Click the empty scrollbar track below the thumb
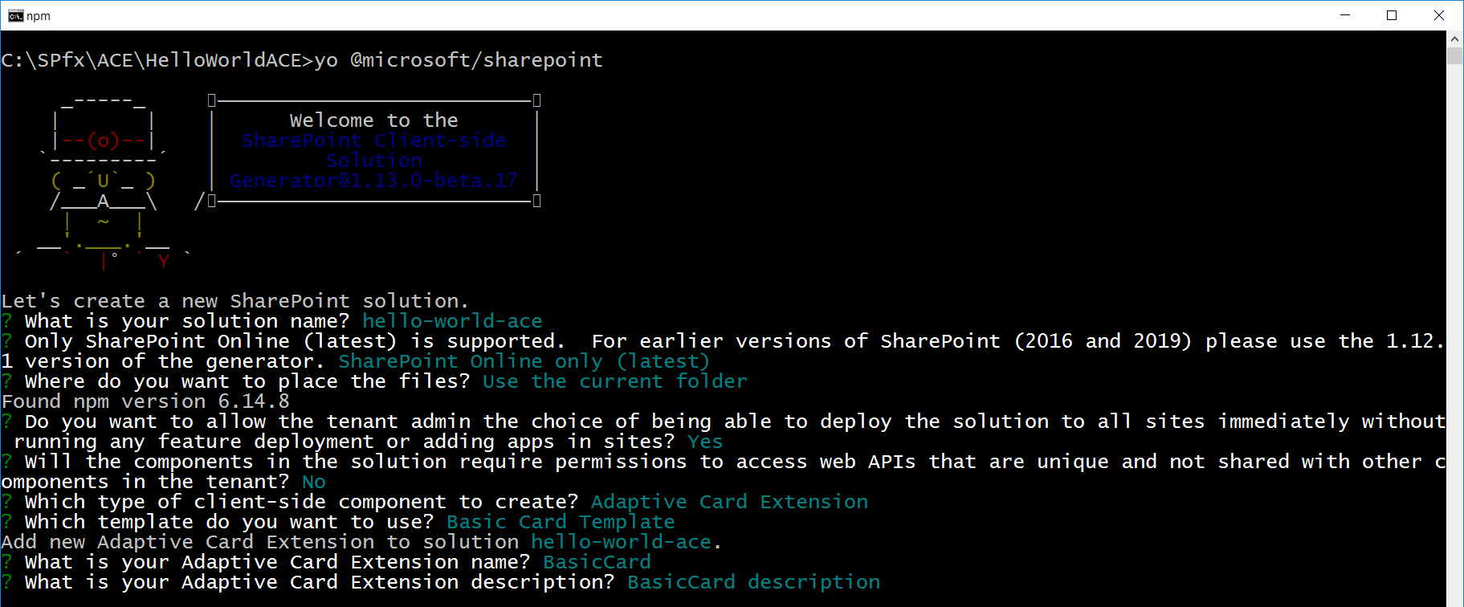 coord(1454,321)
